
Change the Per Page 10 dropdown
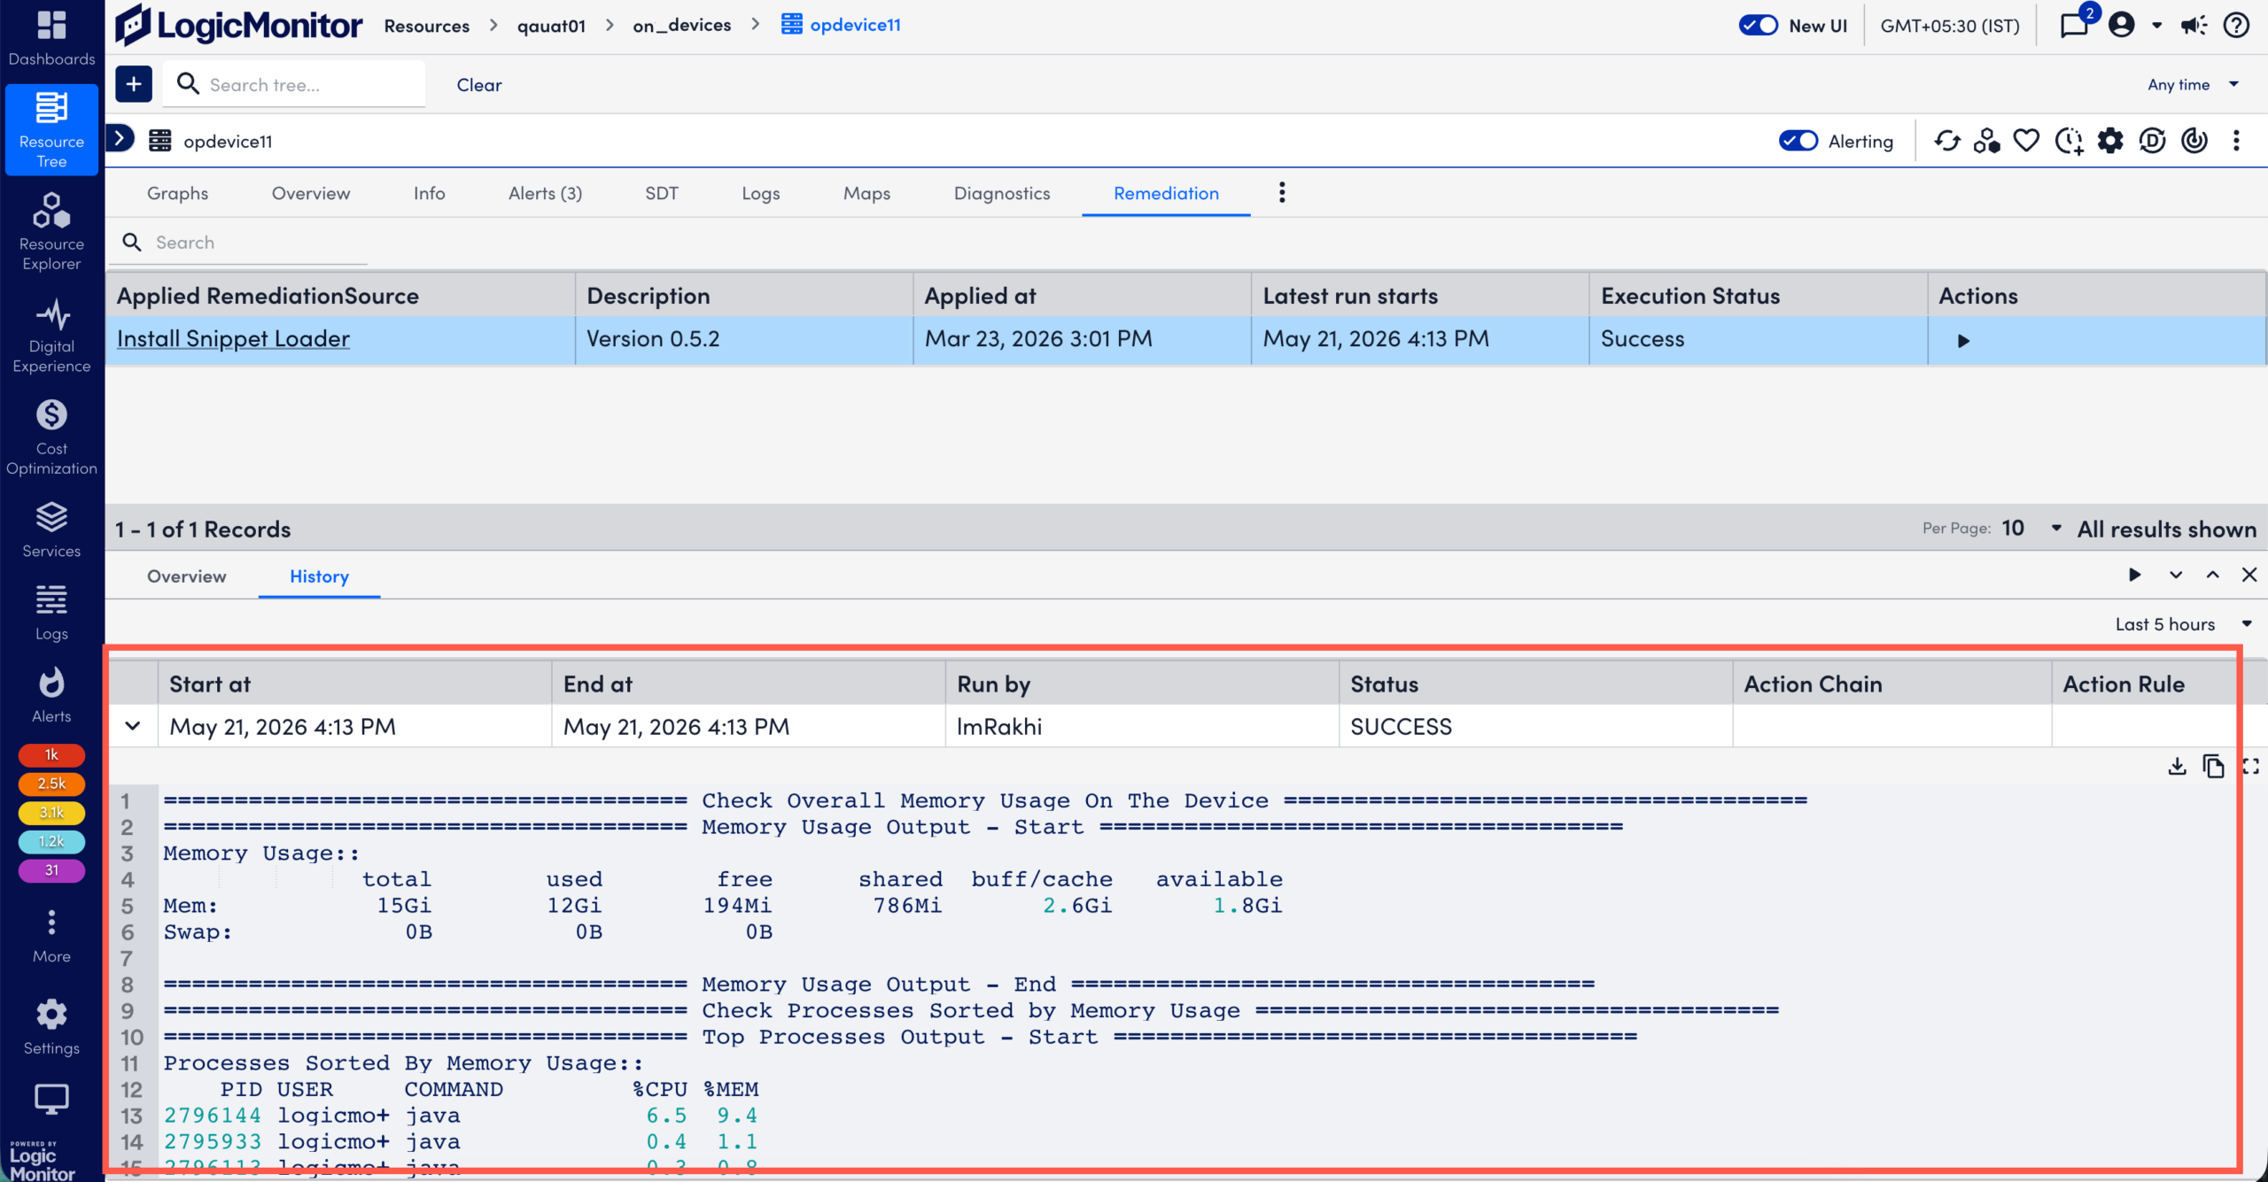click(x=2032, y=529)
